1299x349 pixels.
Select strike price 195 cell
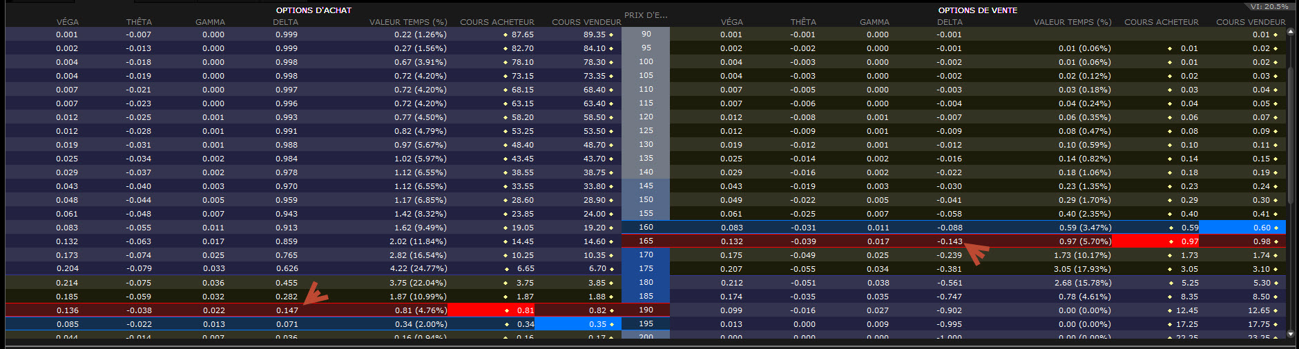[x=646, y=323]
